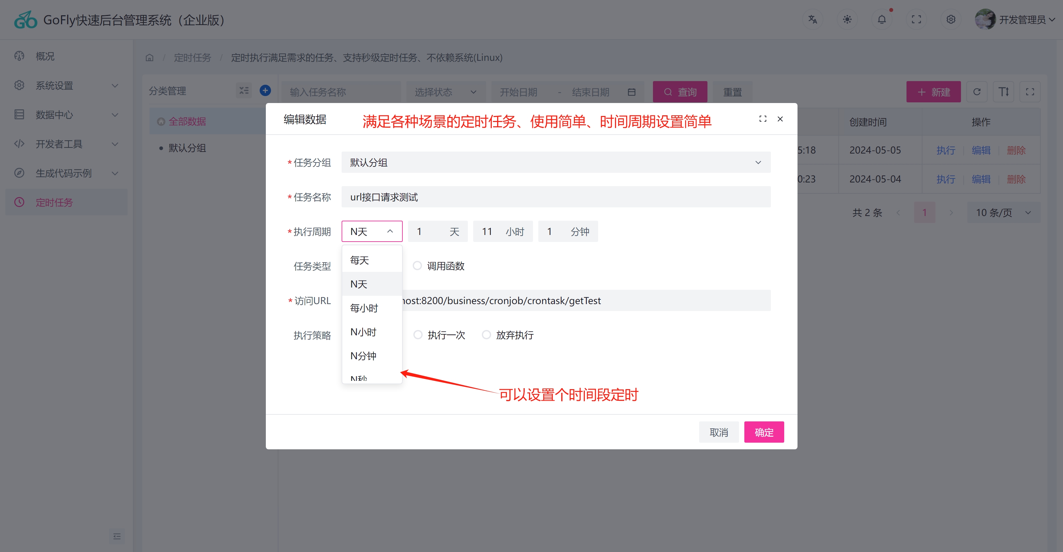
Task: Go to 概况 in the sidebar
Action: click(x=66, y=56)
